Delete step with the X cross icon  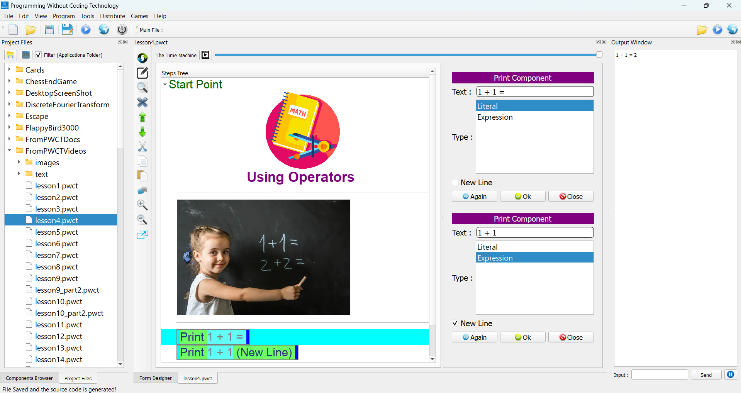(x=142, y=102)
